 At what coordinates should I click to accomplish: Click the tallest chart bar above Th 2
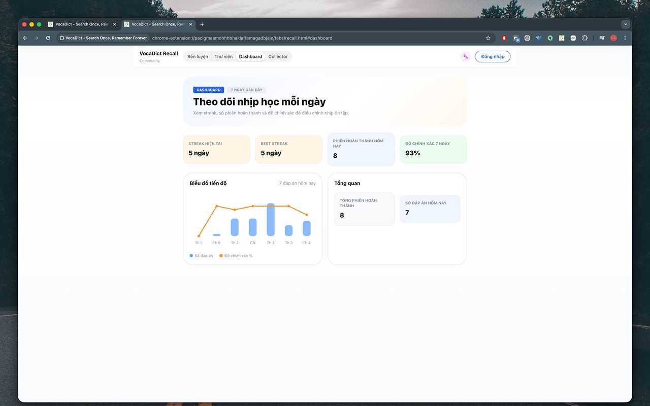(271, 220)
